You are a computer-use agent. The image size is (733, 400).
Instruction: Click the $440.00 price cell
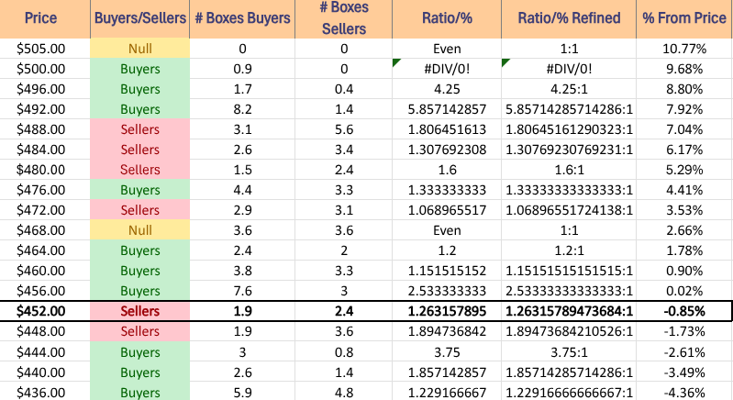(45, 372)
